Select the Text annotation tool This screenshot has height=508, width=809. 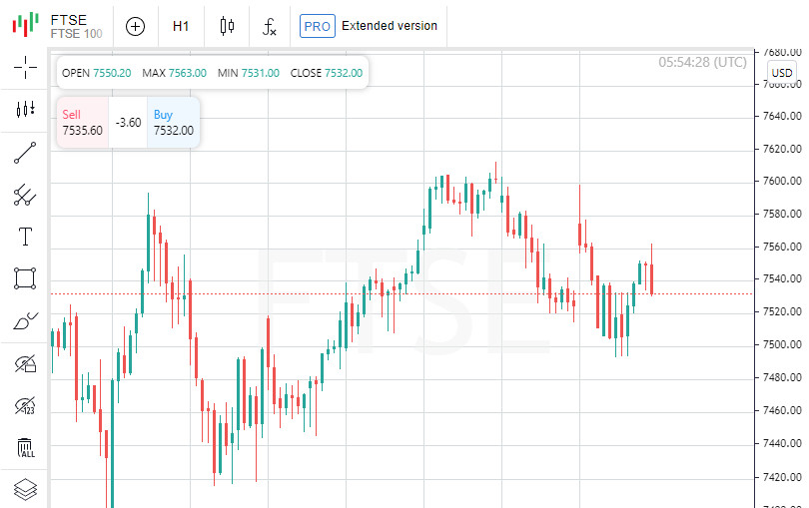pos(25,237)
